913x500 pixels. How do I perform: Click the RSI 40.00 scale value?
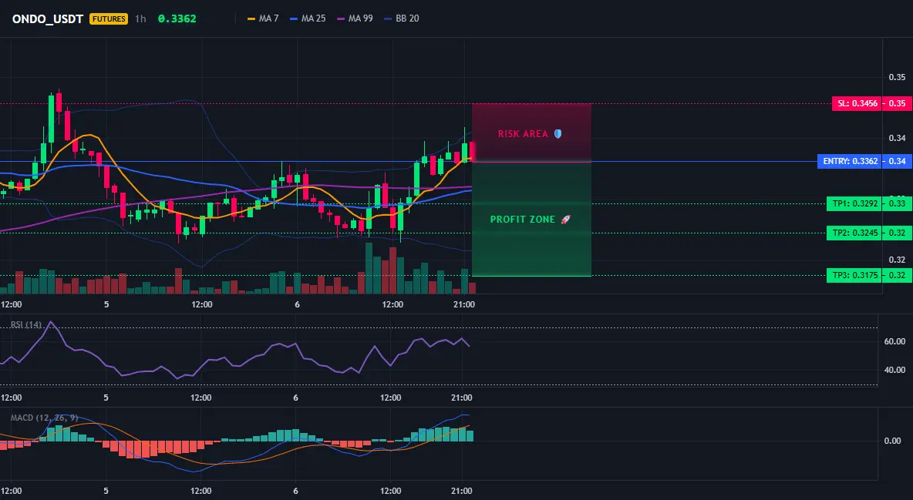point(894,370)
